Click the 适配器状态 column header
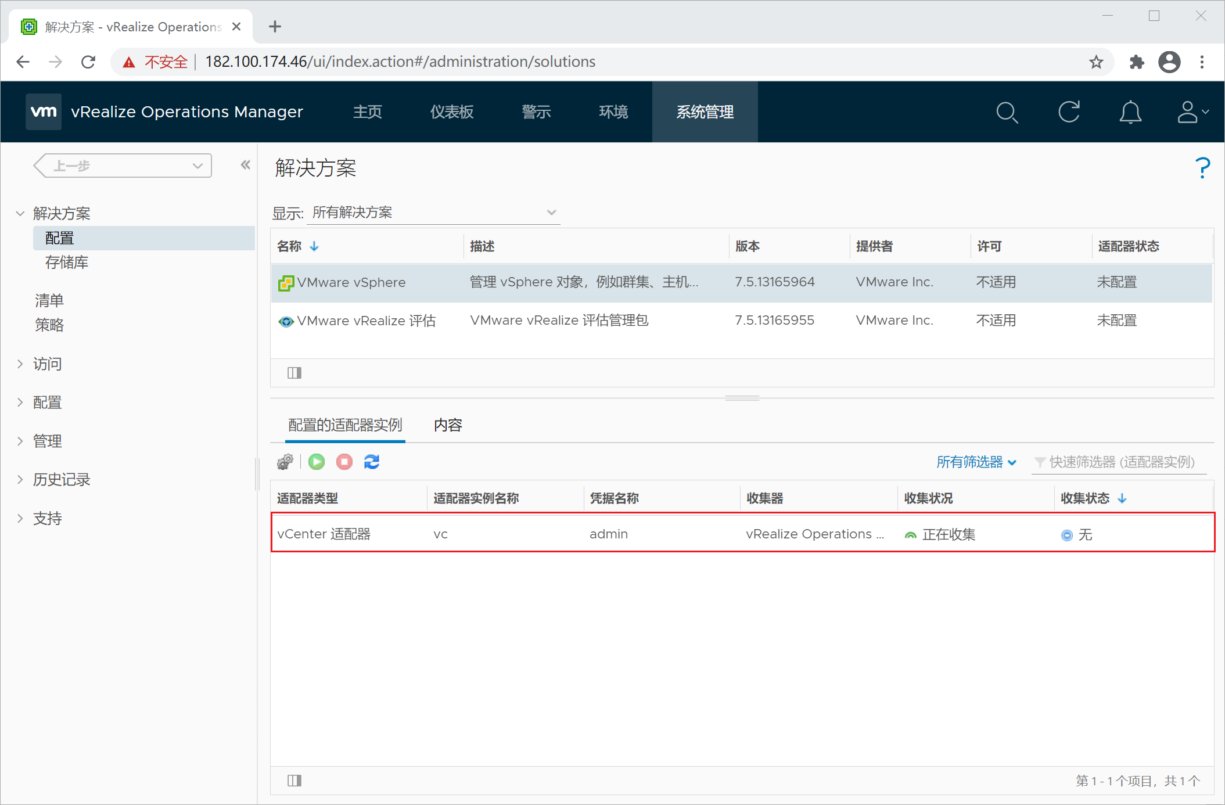The width and height of the screenshot is (1225, 805). click(1128, 246)
